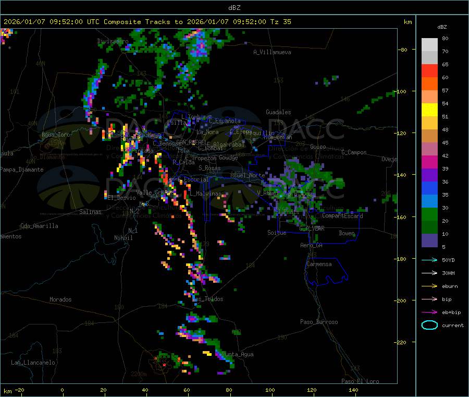Image resolution: width=469 pixels, height=397 pixels.
Task: Click the cyan 50YD arrow legend icon
Action: 429,260
